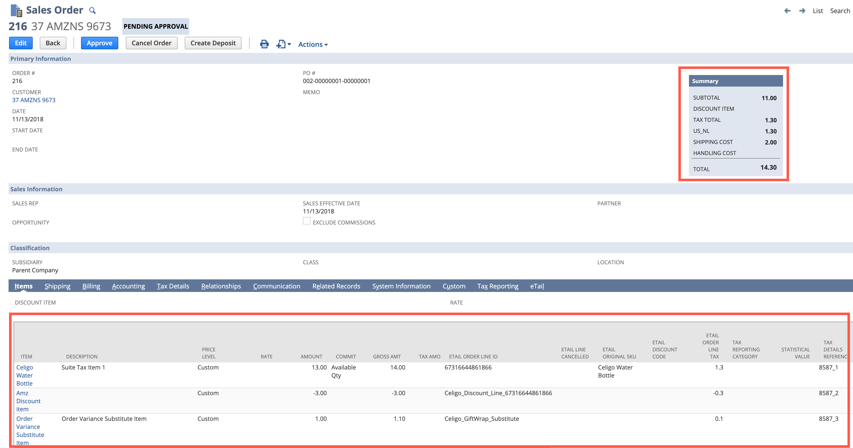The image size is (853, 448).
Task: Click order line ID 67316644861866
Action: click(x=468, y=367)
